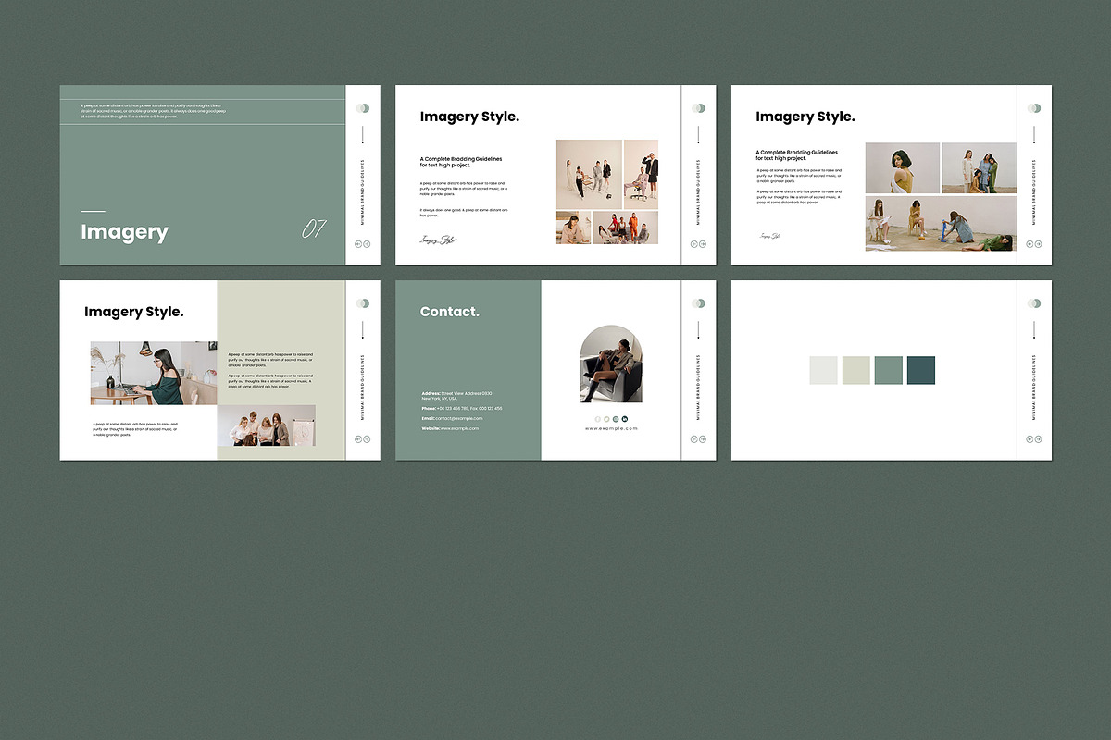The image size is (1111, 740).
Task: Pick the dark teal color swatch
Action: click(x=921, y=370)
